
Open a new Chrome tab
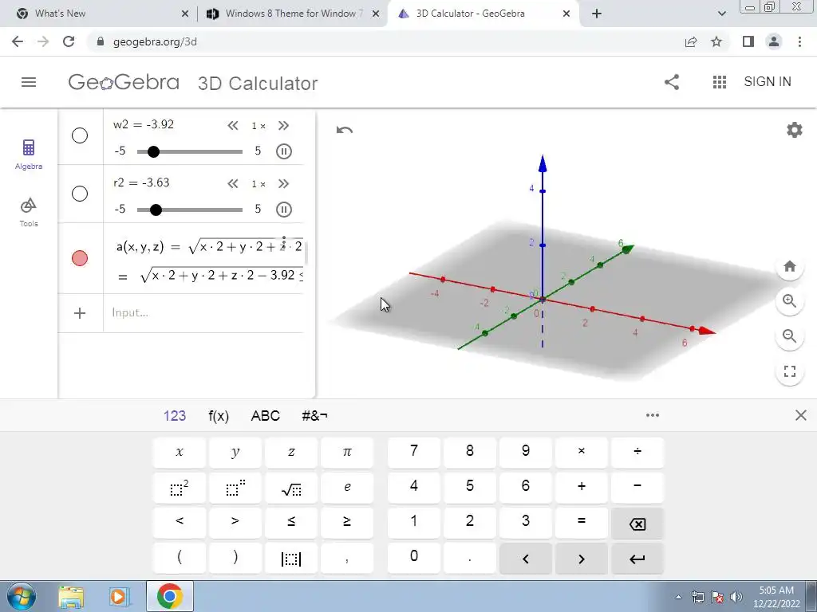597,14
